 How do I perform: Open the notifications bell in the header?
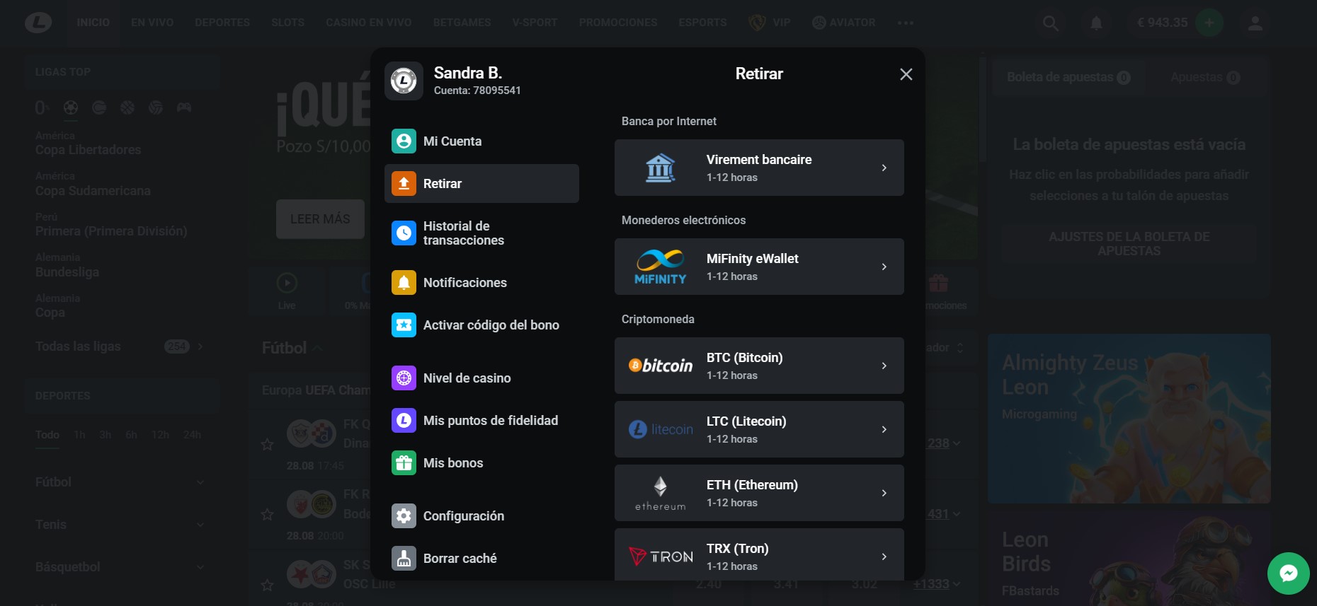(x=1096, y=23)
